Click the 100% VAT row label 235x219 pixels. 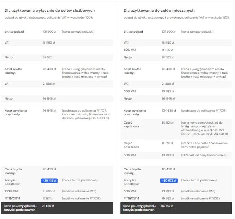(x=11, y=191)
